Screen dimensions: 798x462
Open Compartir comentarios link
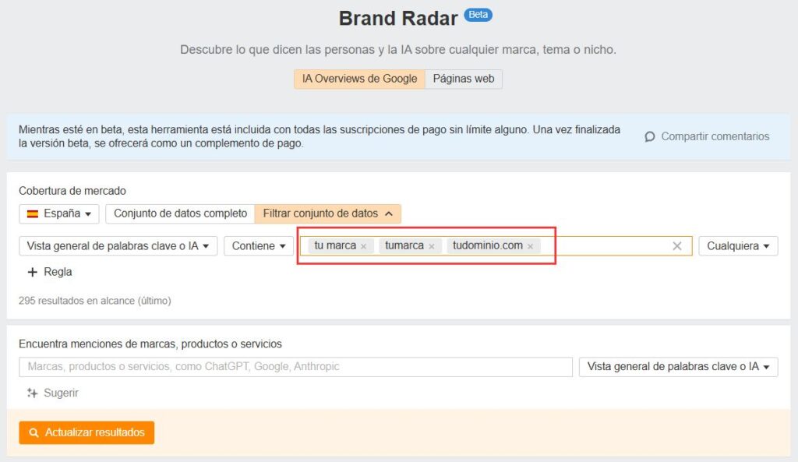[708, 137]
